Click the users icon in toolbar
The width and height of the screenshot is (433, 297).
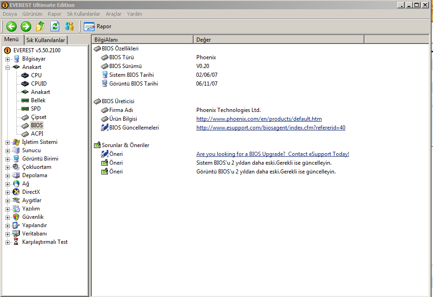tap(69, 26)
